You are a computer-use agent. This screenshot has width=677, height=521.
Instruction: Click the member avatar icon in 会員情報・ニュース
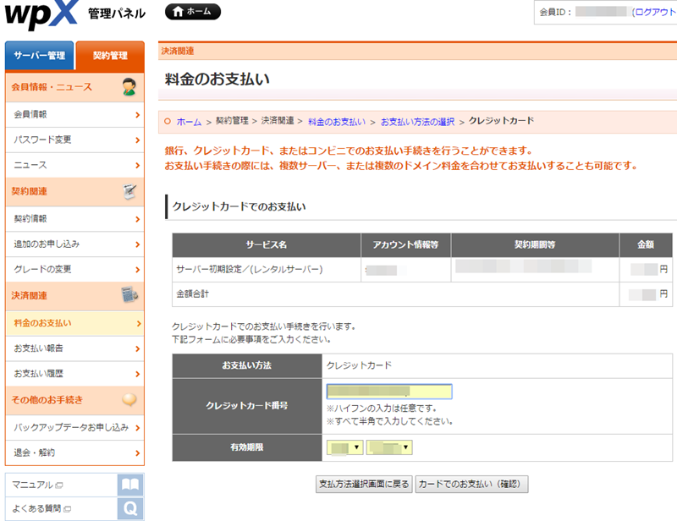click(129, 87)
